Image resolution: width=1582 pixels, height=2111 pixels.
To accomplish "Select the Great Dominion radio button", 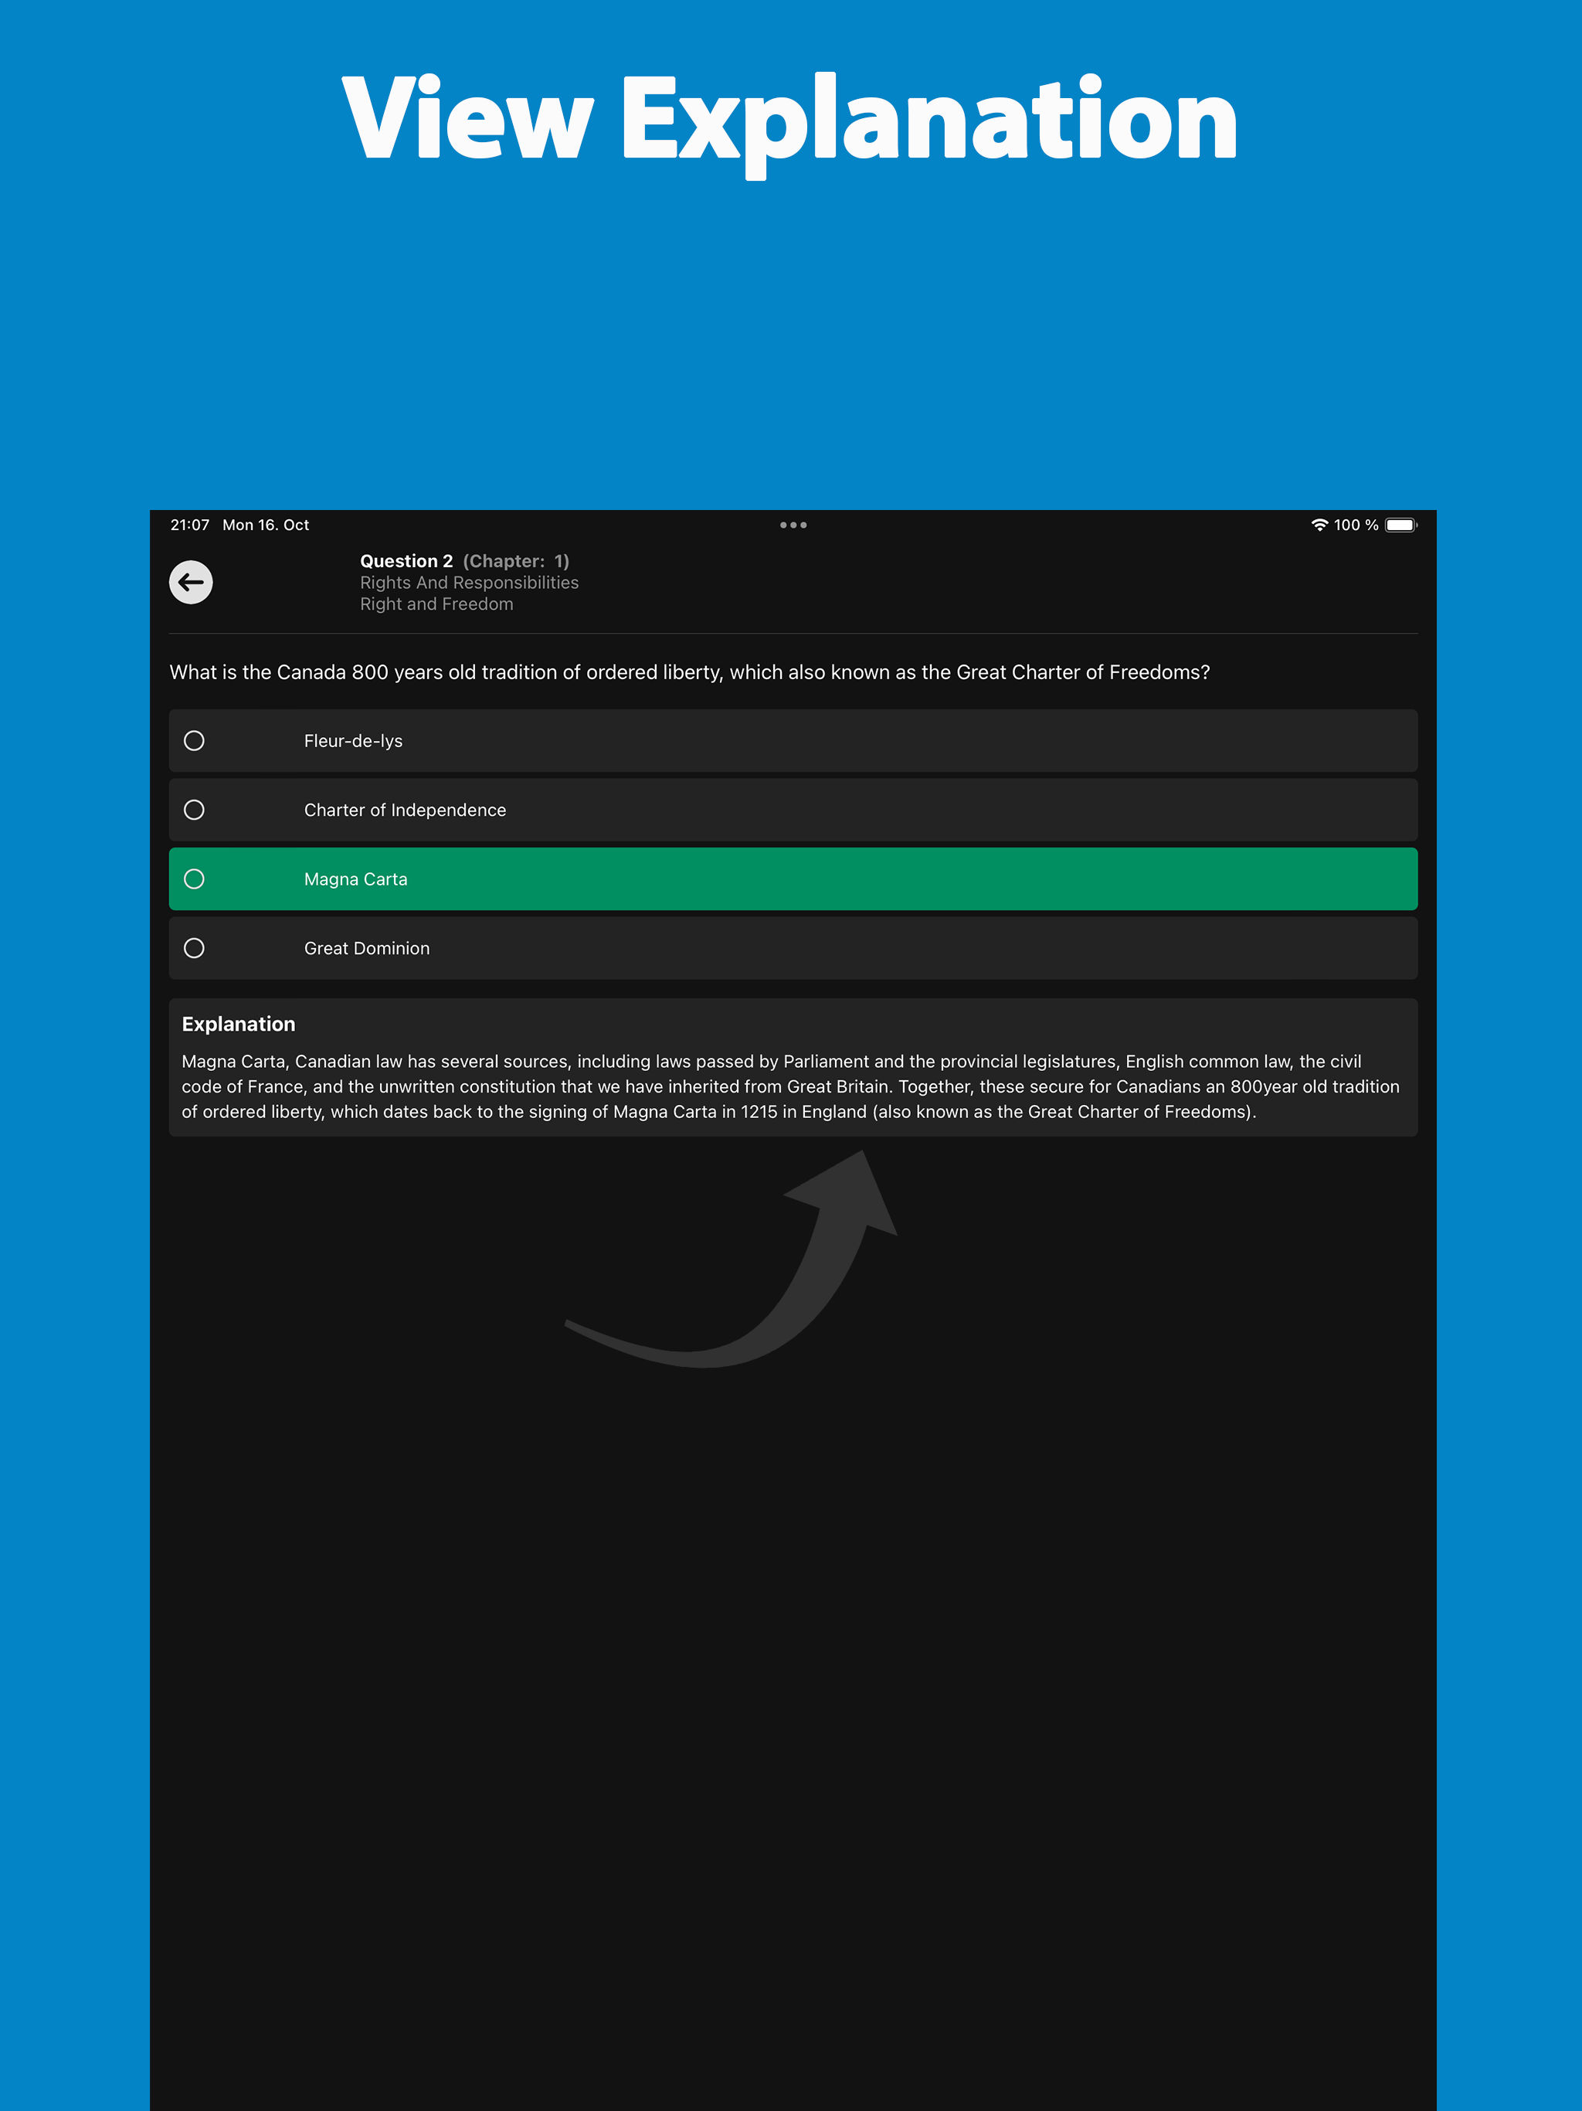I will 194,949.
